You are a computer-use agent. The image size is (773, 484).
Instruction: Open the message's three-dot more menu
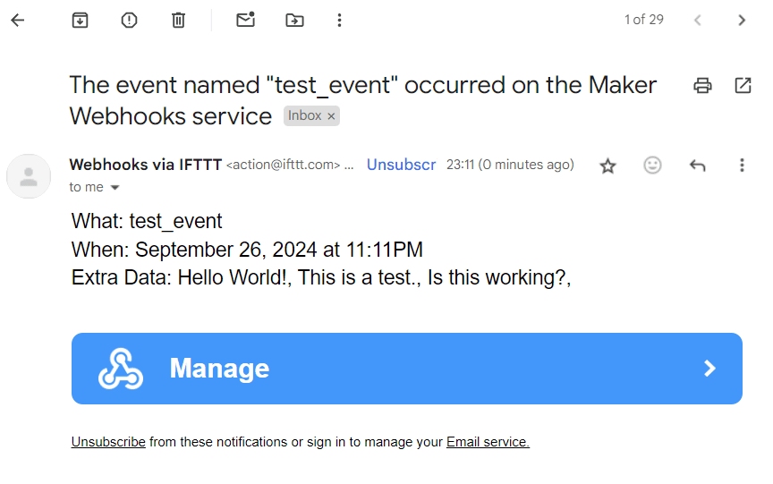pos(742,166)
